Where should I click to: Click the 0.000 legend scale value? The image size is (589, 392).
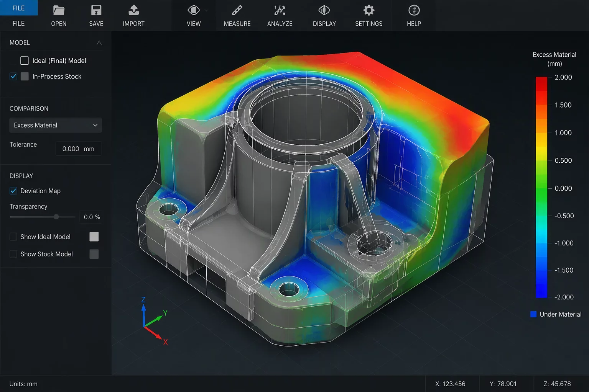tap(563, 188)
